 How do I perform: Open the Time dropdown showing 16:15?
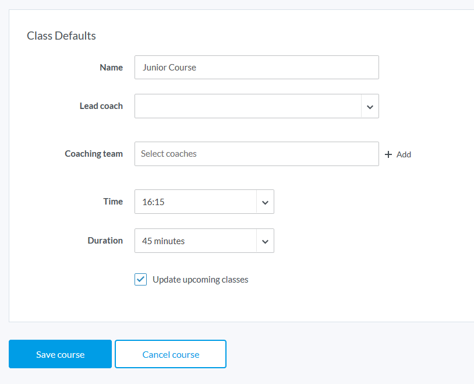[x=196, y=202]
